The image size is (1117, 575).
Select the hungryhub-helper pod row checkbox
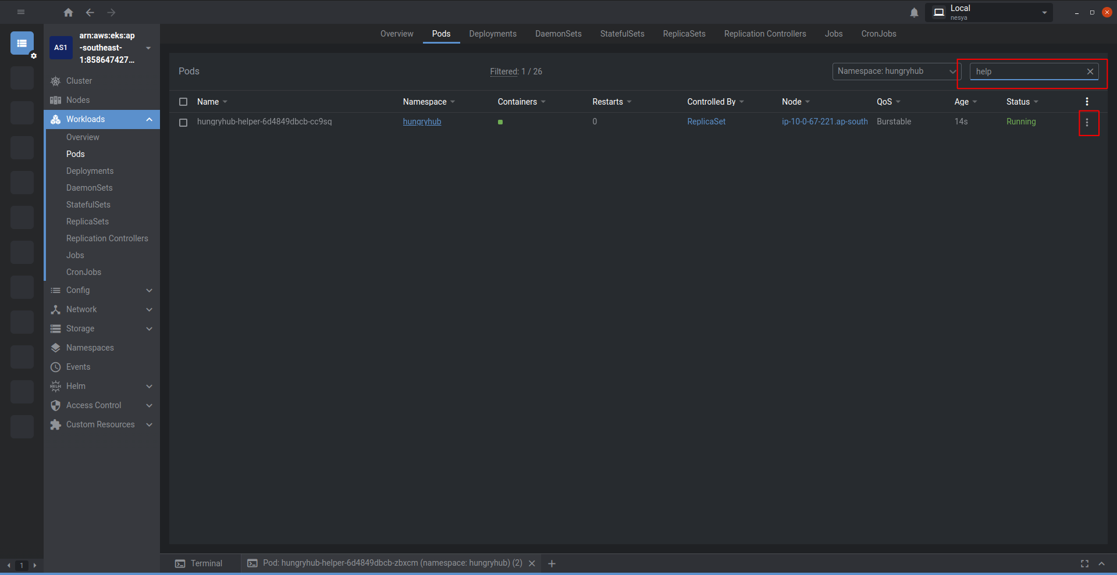[183, 123]
